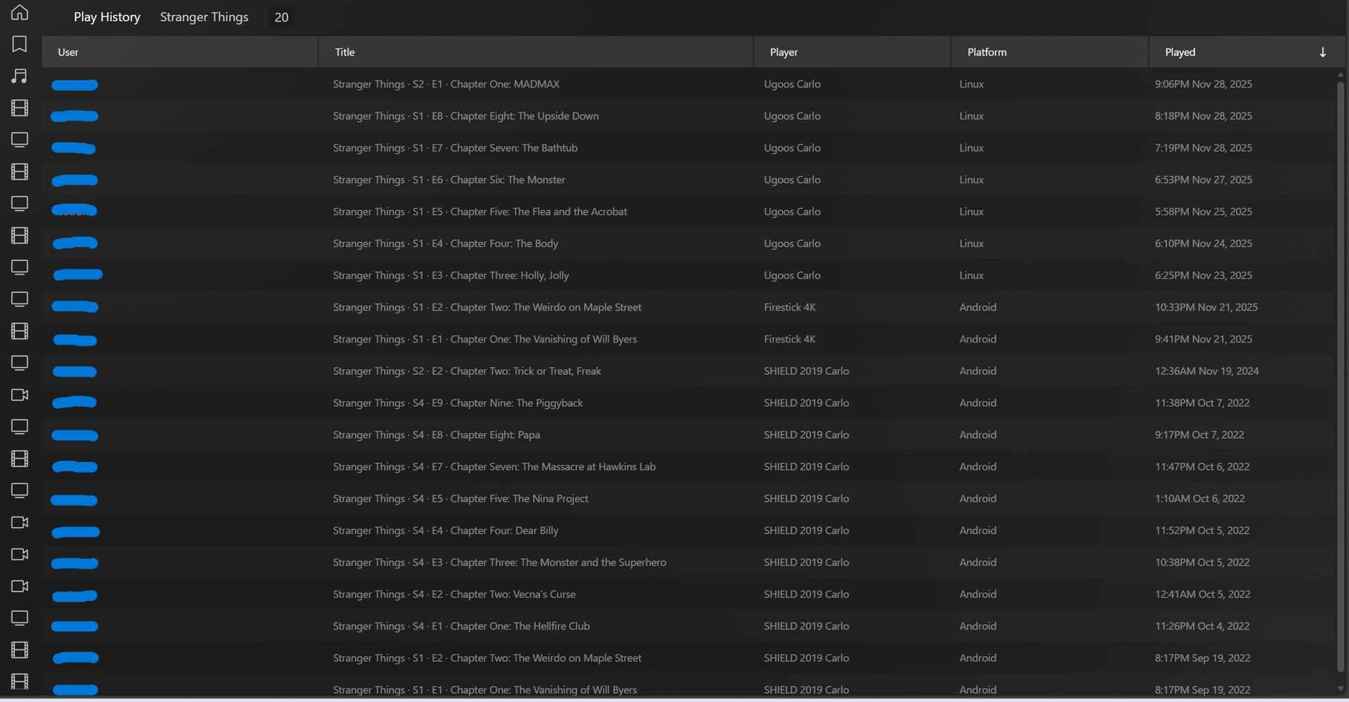Viewport: 1349px width, 702px height.
Task: Open the Play History breadcrumb
Action: click(x=107, y=17)
